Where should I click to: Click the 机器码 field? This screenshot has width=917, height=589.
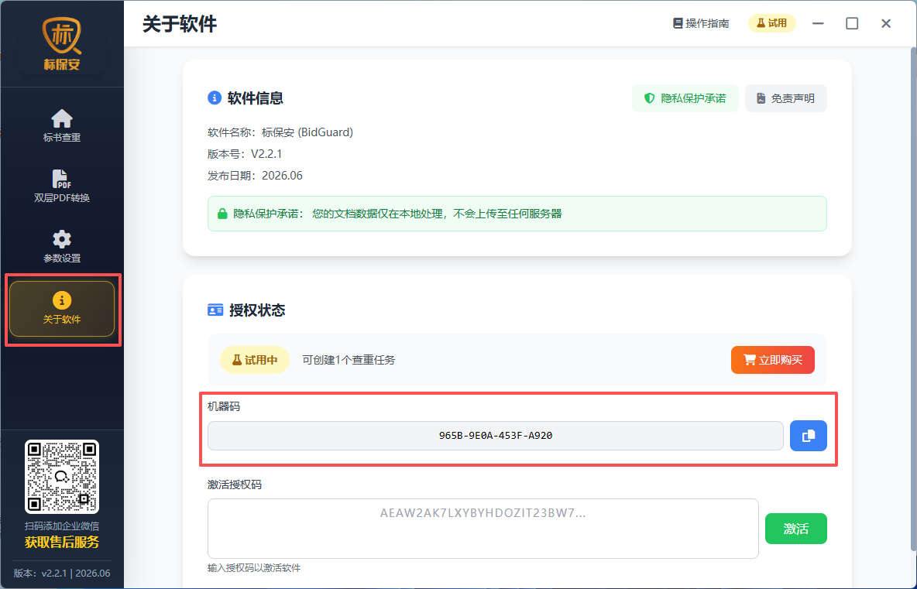pyautogui.click(x=496, y=436)
